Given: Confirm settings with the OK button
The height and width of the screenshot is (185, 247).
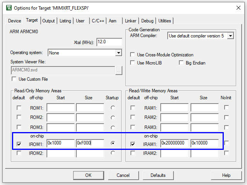Looking at the screenshot, I should click(x=89, y=175).
